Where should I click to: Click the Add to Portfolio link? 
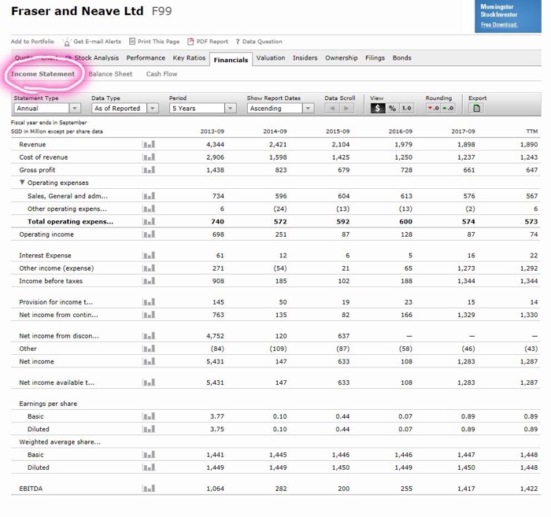[32, 42]
